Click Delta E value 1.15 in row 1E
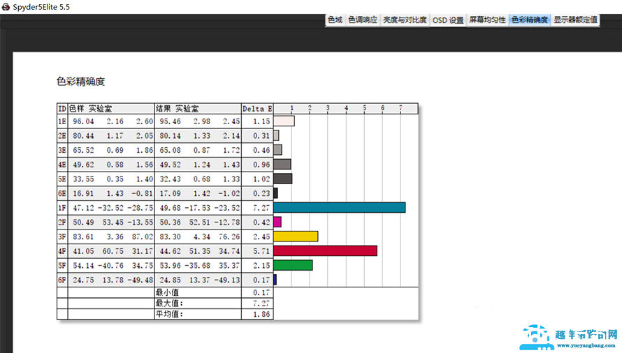This screenshot has width=622, height=353. 261,121
